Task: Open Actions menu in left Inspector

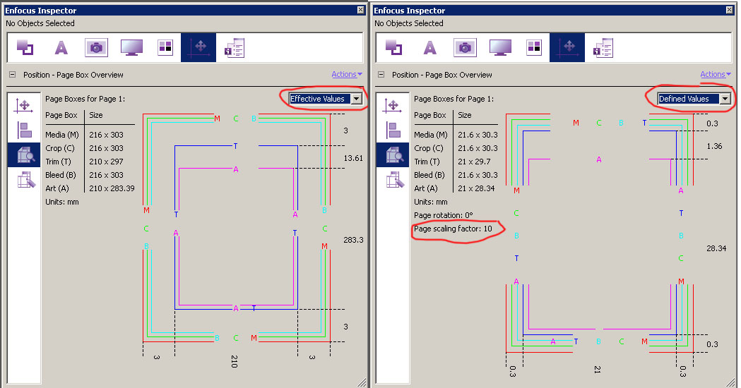Action: 346,74
